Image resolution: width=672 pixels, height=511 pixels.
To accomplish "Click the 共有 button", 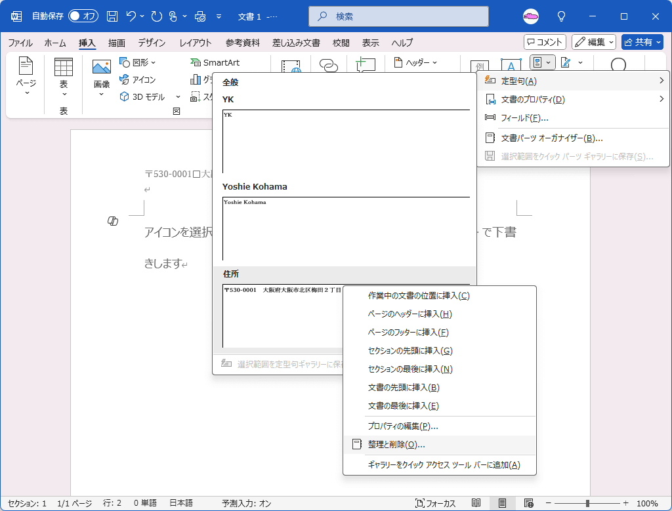I will point(642,42).
